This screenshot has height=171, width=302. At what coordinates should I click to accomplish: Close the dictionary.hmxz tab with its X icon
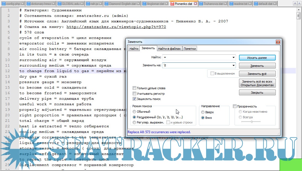(54, 4)
